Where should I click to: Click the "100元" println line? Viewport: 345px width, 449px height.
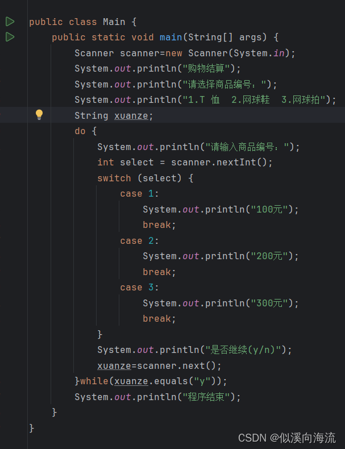[x=221, y=209]
